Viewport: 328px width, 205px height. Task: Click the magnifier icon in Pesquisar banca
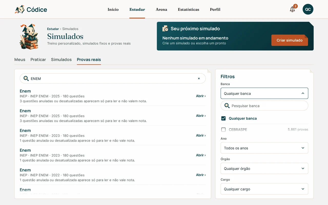227,106
